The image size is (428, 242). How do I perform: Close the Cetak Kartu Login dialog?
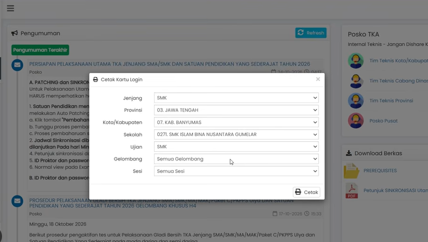pyautogui.click(x=318, y=79)
